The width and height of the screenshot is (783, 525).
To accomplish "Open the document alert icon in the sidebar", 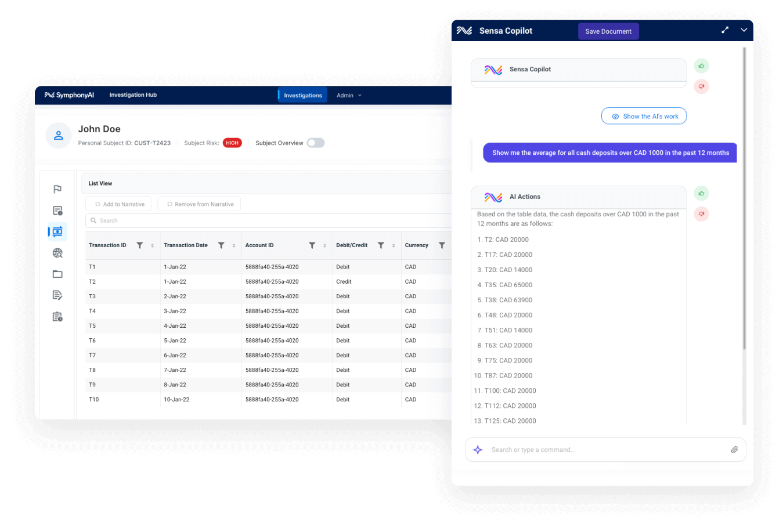I will pyautogui.click(x=57, y=211).
